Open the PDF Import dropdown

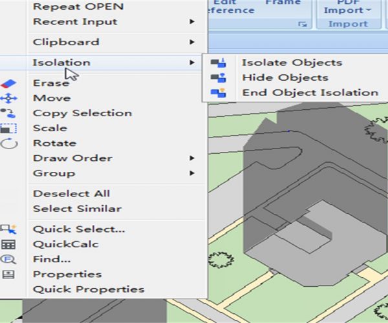[x=348, y=10]
